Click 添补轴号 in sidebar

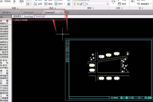[x=4, y=47]
